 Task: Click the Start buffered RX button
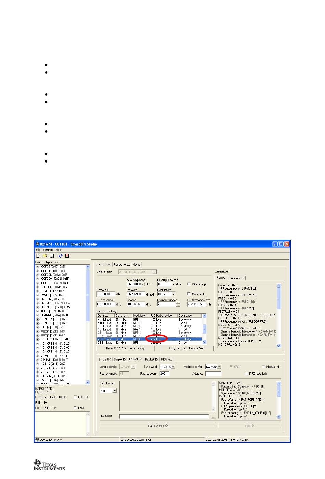click(x=158, y=426)
